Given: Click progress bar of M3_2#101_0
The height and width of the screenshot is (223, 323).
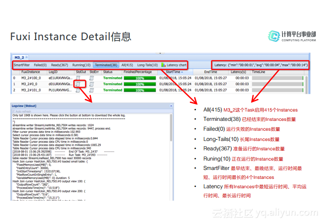Looking at the screenshot, I should click(x=140, y=90).
